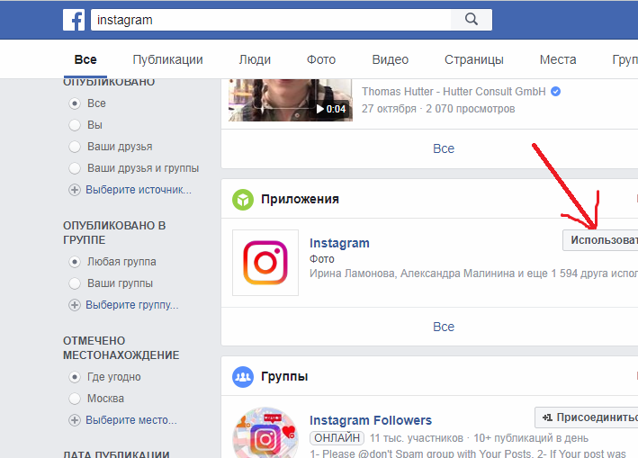638x458 pixels.
Task: Click the verified badge next to Hutter Consult GmbH
Action: point(556,92)
